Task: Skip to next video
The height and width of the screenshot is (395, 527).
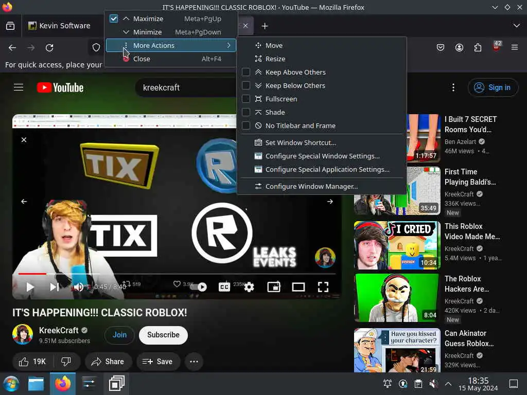Action: [55, 287]
